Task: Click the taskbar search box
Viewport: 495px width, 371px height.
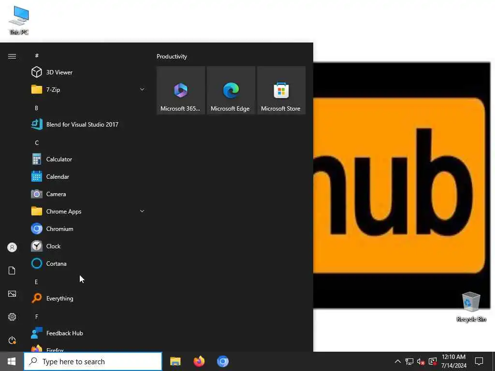Action: (x=93, y=361)
